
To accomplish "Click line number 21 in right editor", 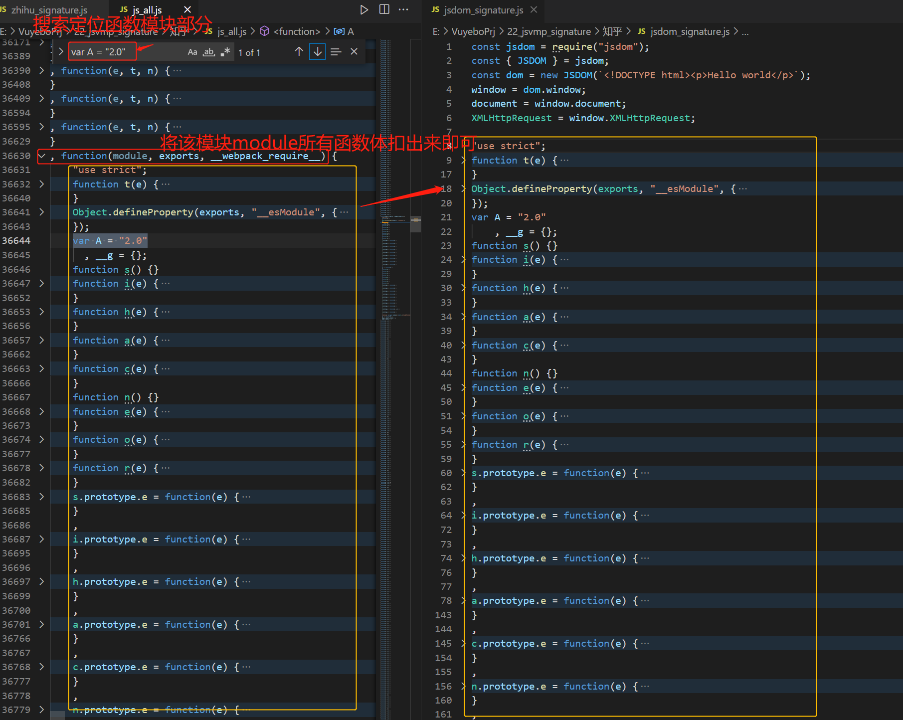I will point(446,217).
